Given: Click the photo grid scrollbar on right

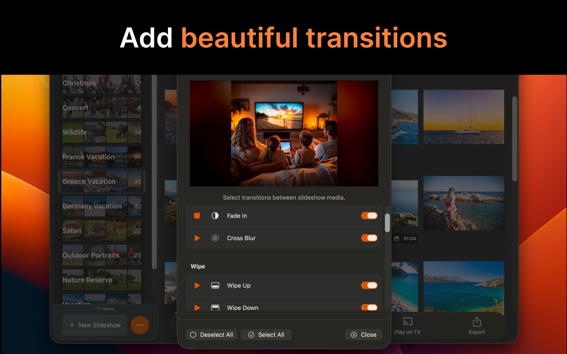Looking at the screenshot, I should coord(515,139).
